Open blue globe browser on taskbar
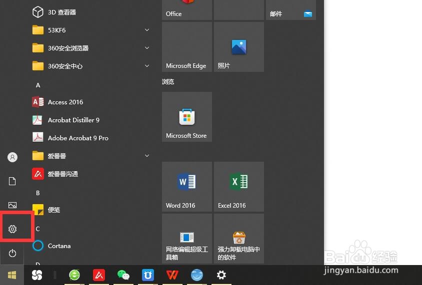This screenshot has width=422, height=285. (197, 275)
